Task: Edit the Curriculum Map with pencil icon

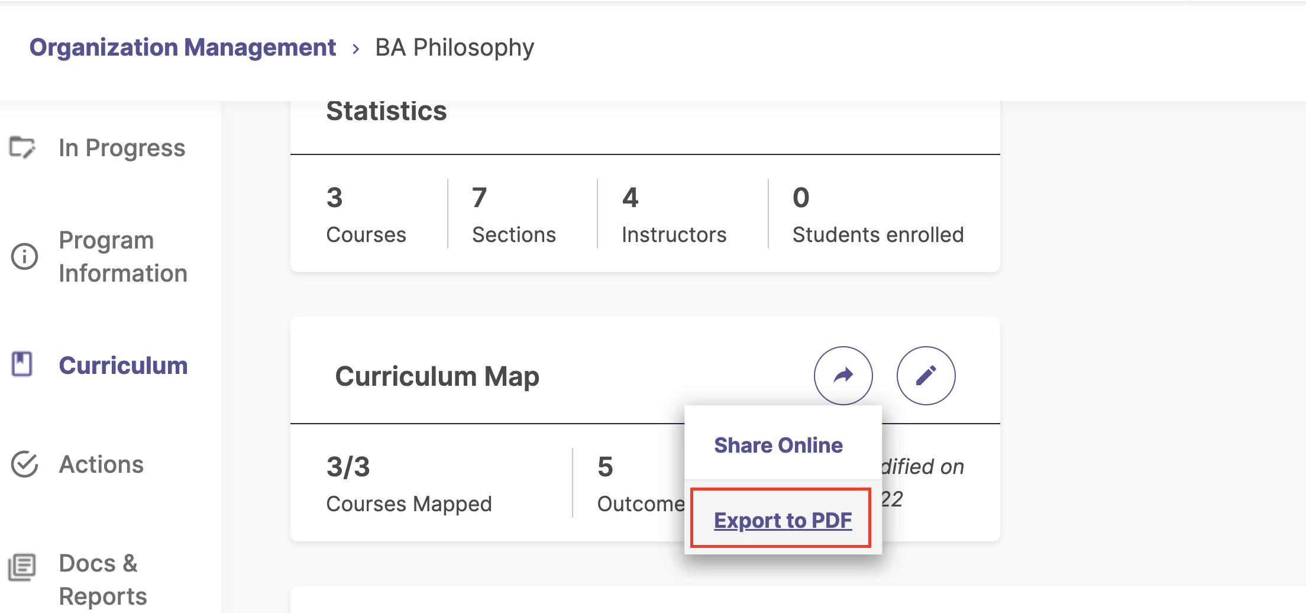Action: 926,376
